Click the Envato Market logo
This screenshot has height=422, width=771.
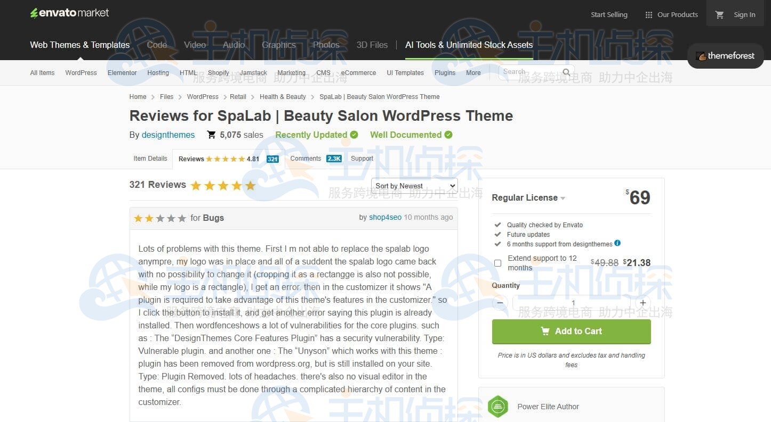(69, 13)
